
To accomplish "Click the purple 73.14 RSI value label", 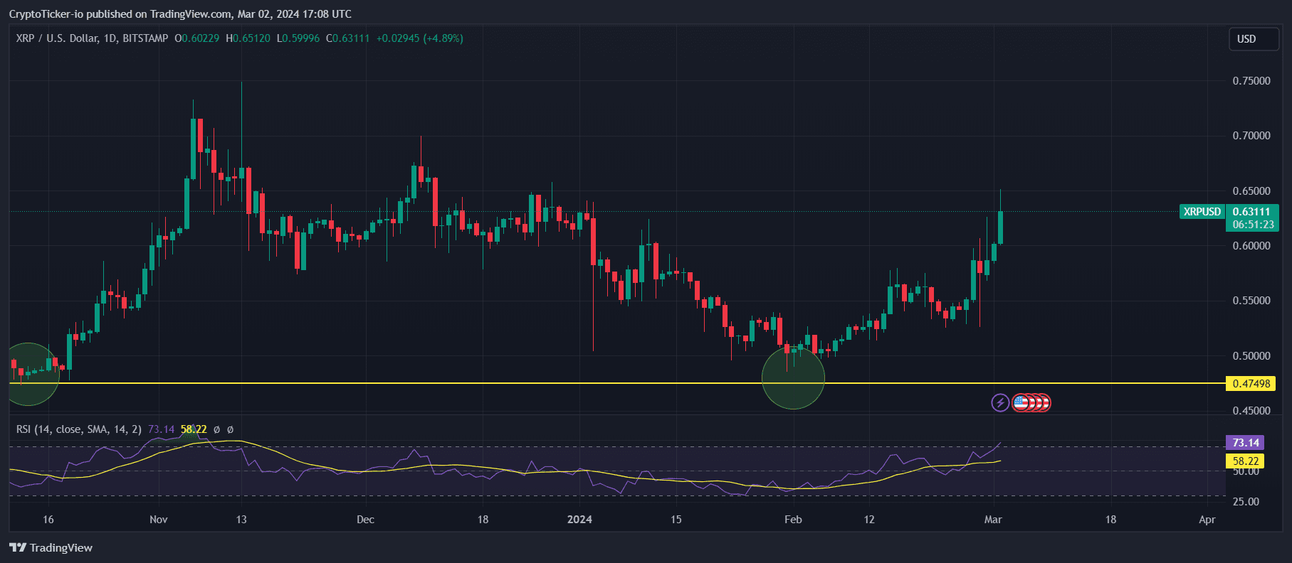I will (x=1245, y=443).
